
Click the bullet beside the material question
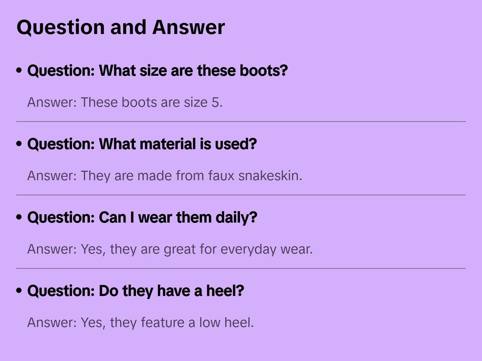tap(19, 144)
